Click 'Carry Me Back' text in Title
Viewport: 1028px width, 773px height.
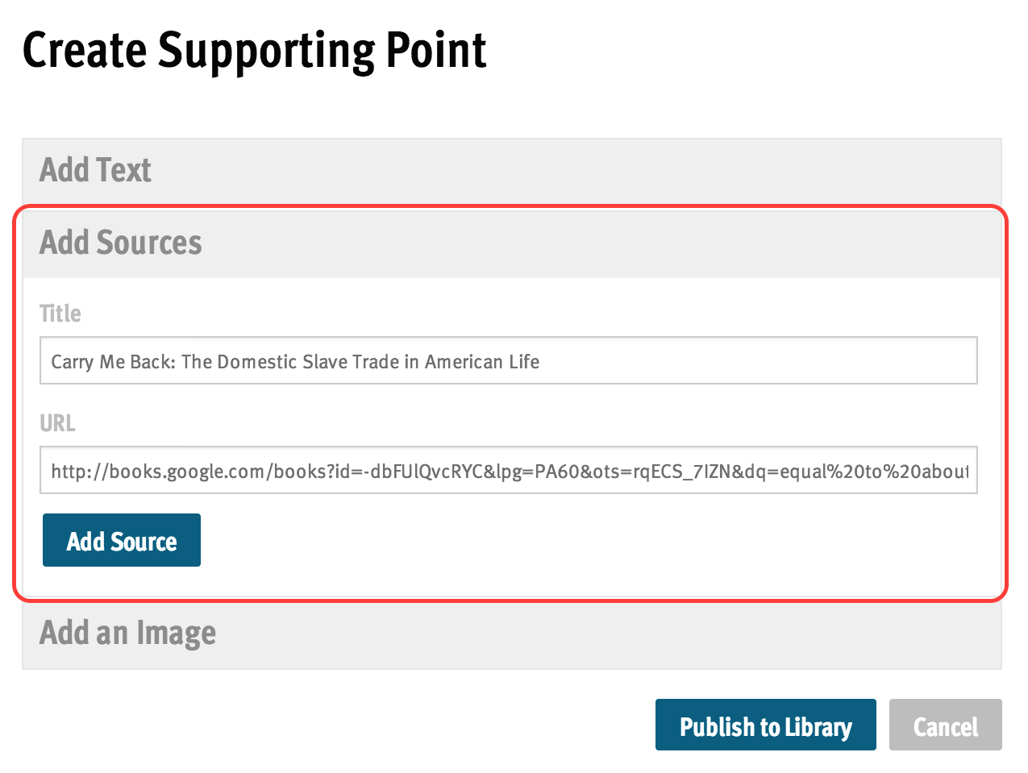tap(113, 362)
